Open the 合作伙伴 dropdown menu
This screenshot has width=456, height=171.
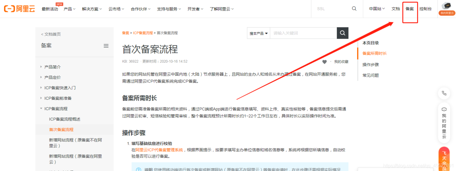point(141,9)
